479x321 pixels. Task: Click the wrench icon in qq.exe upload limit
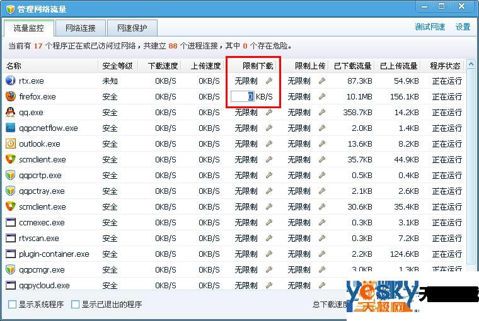[322, 113]
